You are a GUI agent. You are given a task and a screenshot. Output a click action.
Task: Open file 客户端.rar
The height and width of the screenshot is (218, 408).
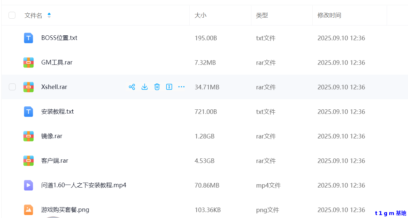pos(55,160)
